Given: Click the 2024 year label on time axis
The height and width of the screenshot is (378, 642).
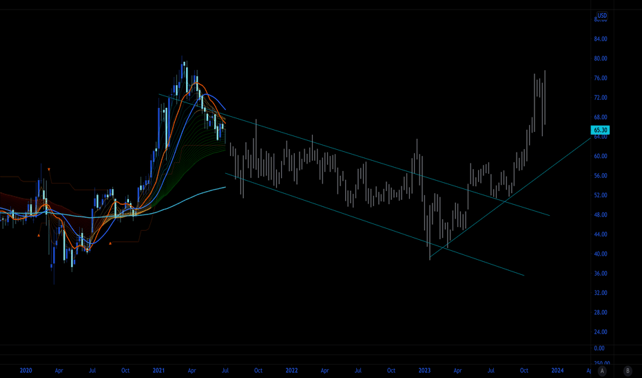Looking at the screenshot, I should 557,370.
